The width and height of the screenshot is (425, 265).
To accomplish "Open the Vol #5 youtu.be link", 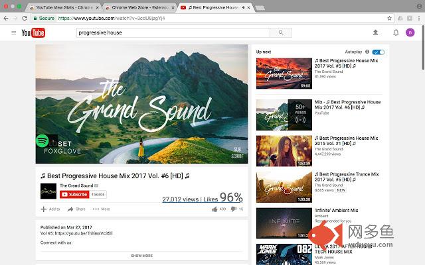I will coord(84,233).
